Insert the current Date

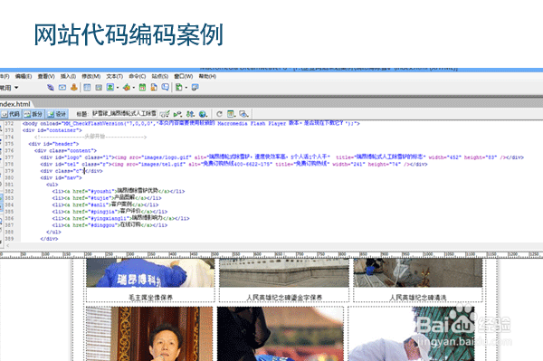click(x=142, y=88)
